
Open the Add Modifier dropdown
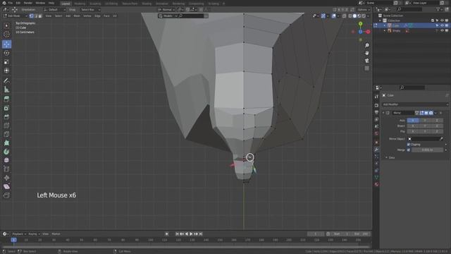pos(415,104)
